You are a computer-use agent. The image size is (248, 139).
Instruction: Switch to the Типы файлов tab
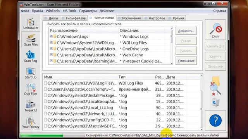click(74, 18)
